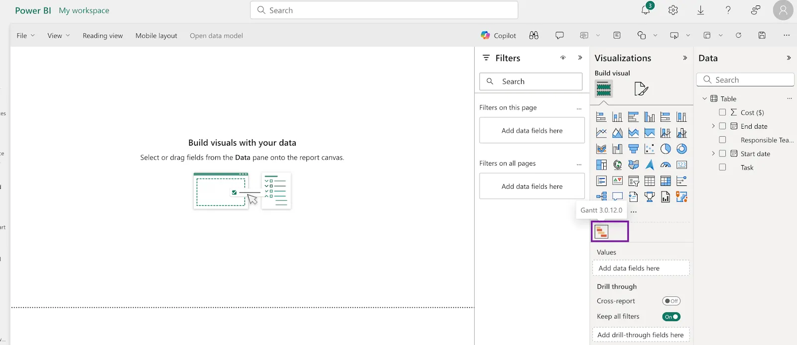The height and width of the screenshot is (345, 797).
Task: Open Mobile layout
Action: (156, 36)
